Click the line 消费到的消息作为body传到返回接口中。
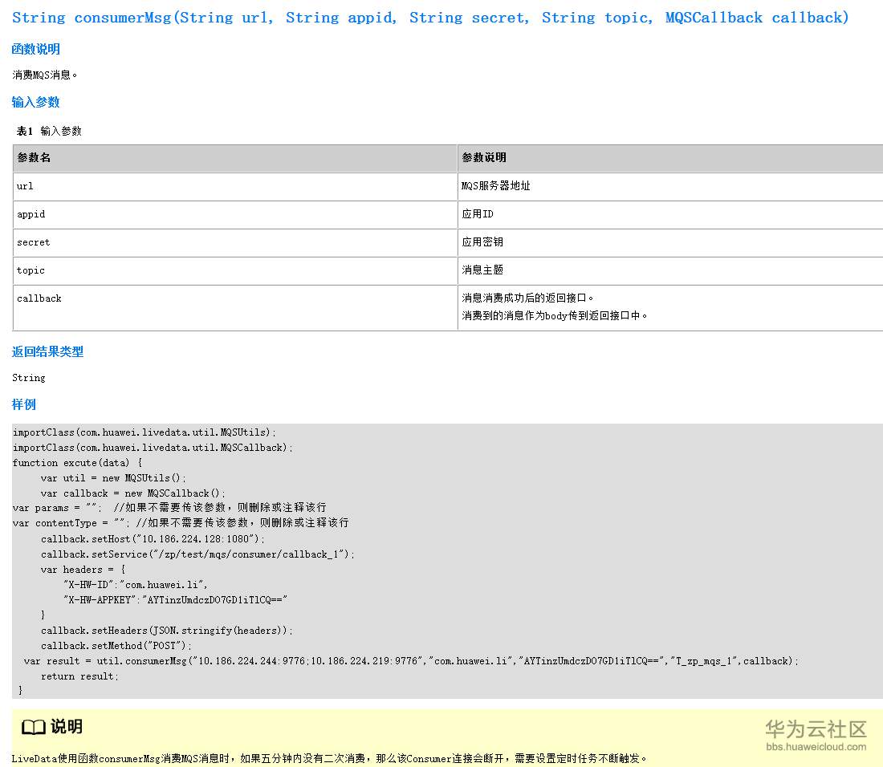Screen dimensions: 883x767 tap(555, 315)
